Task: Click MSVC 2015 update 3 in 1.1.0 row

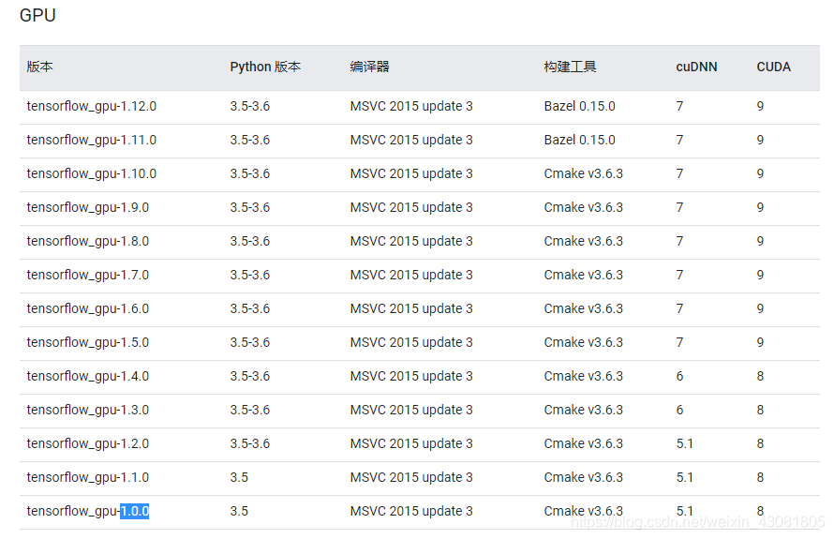Action: click(x=411, y=477)
